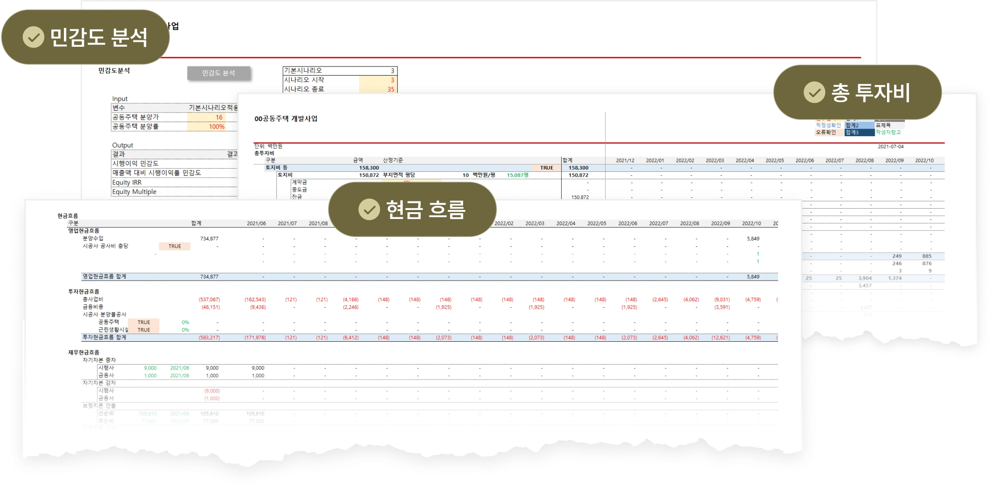Select the 2022/10 header in 총투자비 sheet
This screenshot has height=491, width=990.
tap(924, 161)
